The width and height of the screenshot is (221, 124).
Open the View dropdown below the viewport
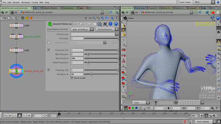tap(141, 103)
